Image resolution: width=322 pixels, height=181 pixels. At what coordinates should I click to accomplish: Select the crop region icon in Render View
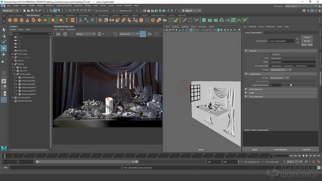(115, 34)
